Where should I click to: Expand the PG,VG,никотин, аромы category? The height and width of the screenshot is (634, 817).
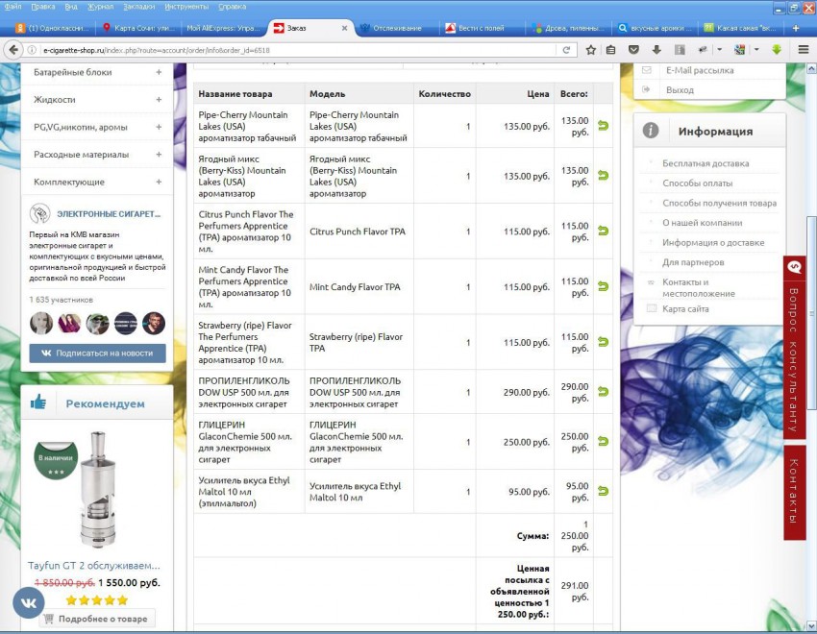(159, 127)
